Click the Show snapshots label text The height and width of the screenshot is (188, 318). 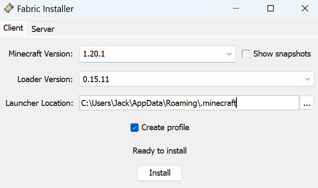282,54
